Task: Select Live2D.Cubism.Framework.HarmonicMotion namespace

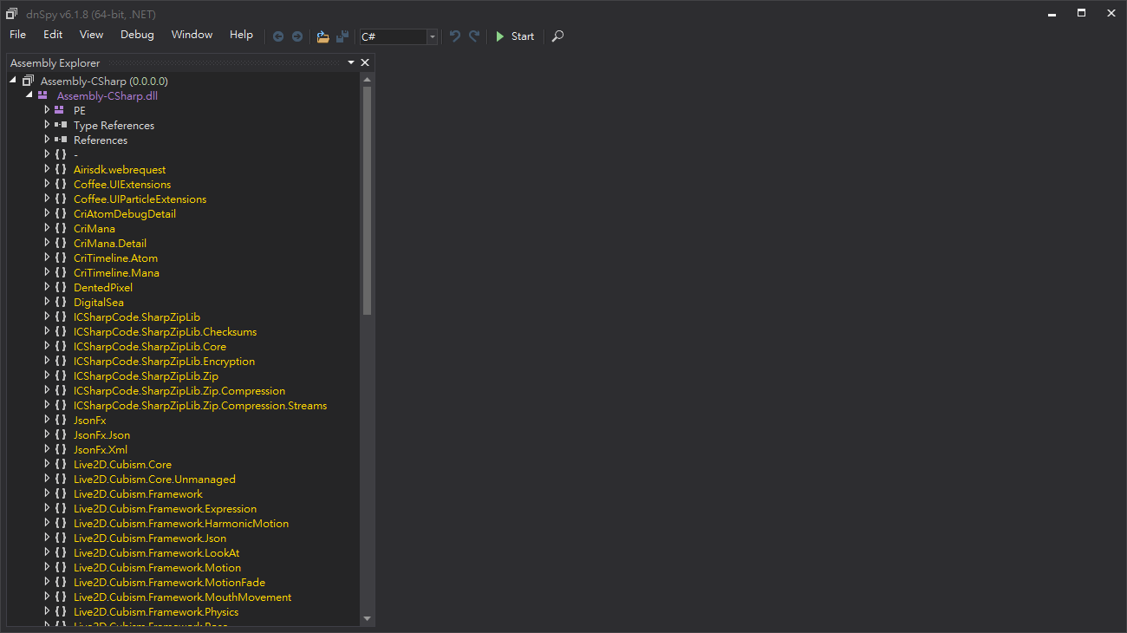Action: pyautogui.click(x=181, y=523)
